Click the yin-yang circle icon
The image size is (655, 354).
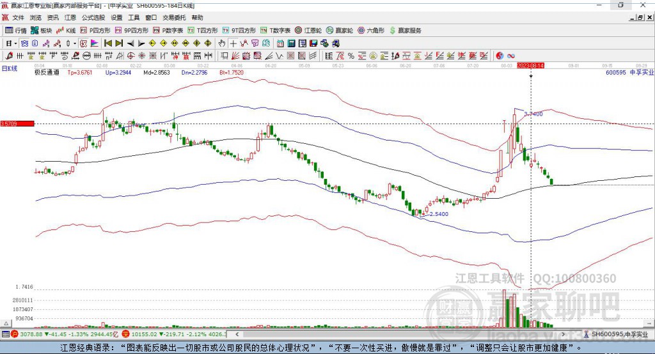[x=500, y=56]
